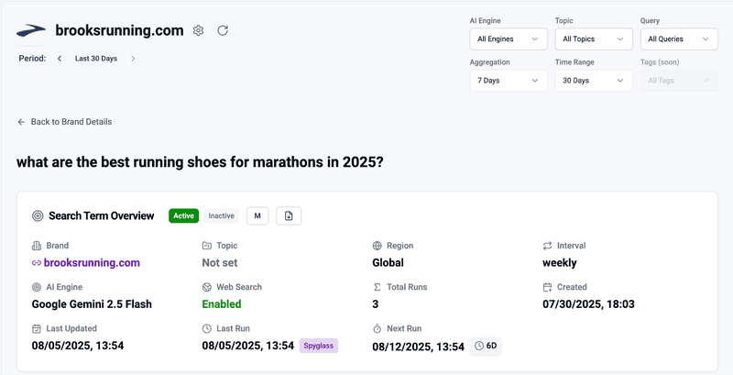Click the 6D countdown badge
The image size is (733, 375).
pyautogui.click(x=486, y=347)
